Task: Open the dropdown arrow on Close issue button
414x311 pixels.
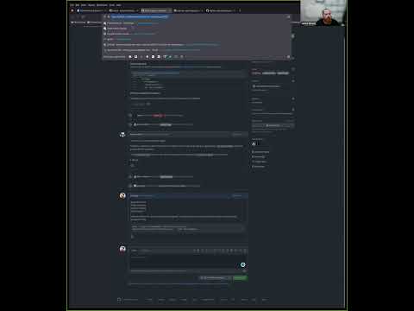Action: point(229,278)
